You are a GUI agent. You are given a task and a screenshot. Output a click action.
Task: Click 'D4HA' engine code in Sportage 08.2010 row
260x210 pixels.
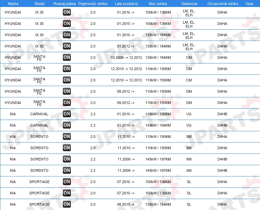222,204
